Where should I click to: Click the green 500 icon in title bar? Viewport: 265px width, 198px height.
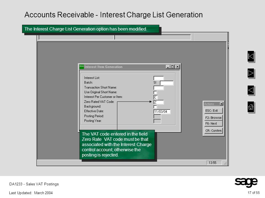coord(82,67)
